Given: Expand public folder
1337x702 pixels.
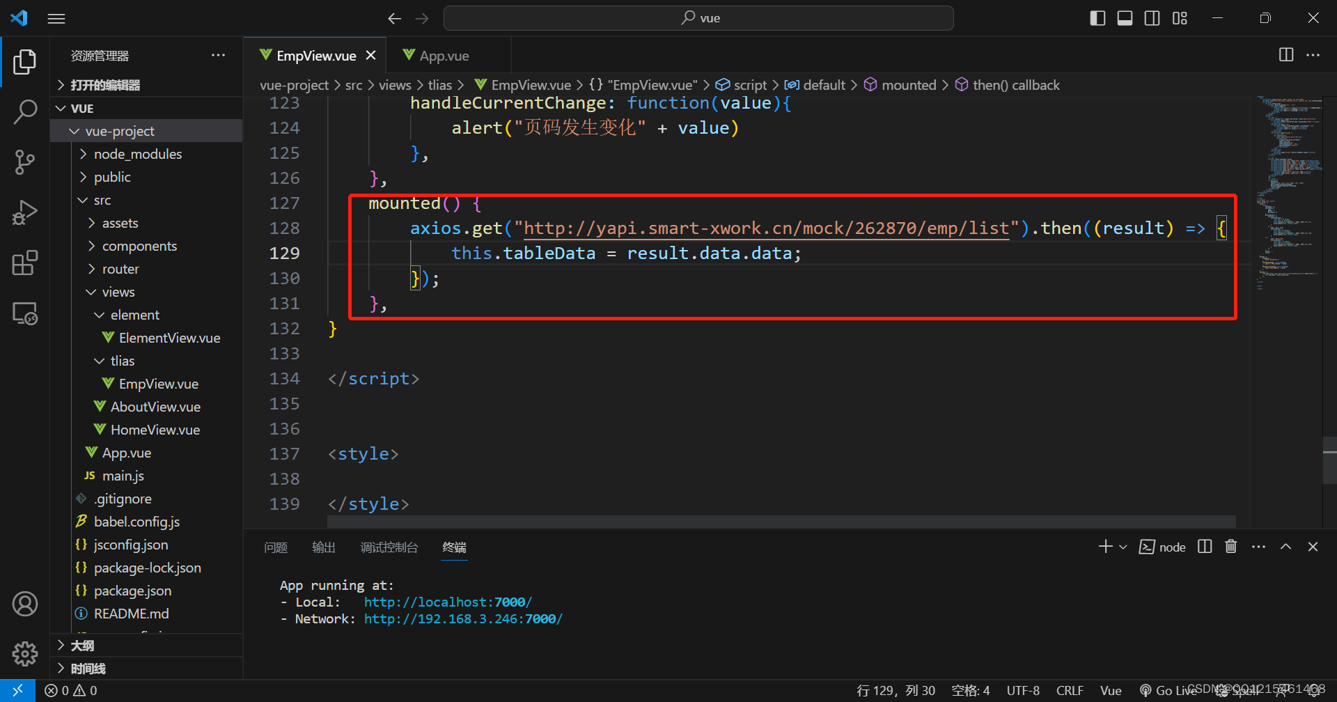Looking at the screenshot, I should click(146, 177).
